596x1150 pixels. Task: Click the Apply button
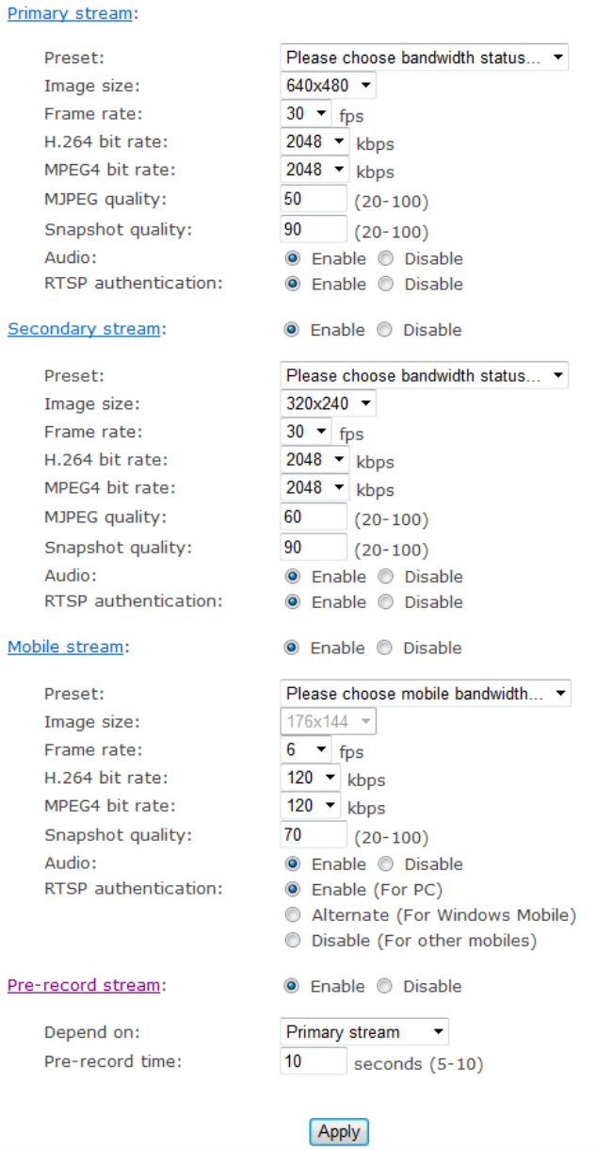click(x=339, y=1132)
